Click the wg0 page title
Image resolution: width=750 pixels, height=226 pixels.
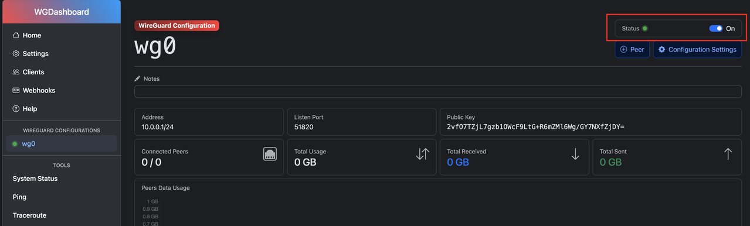pos(155,46)
